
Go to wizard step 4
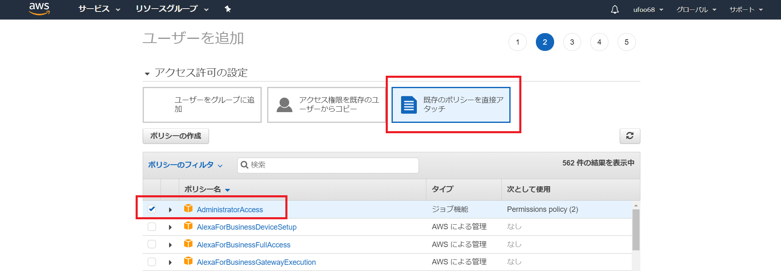(599, 42)
